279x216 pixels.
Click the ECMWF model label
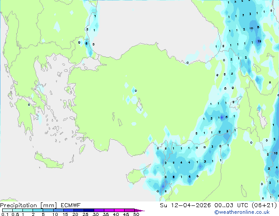[x=71, y=205]
